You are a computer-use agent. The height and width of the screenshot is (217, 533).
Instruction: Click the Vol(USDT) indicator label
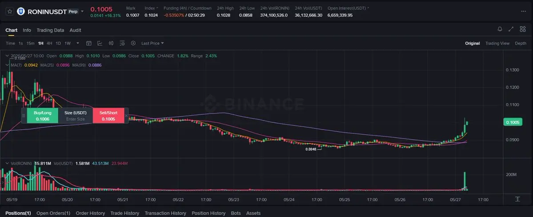63,164
